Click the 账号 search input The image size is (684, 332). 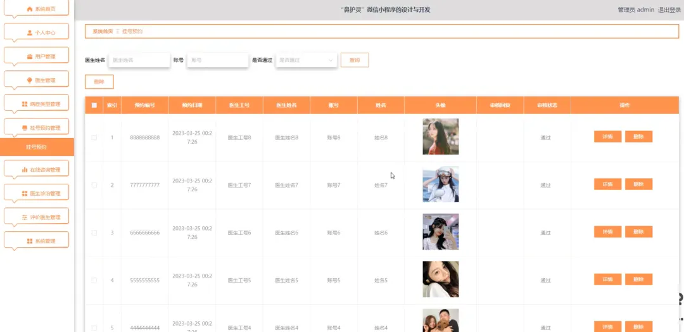click(218, 60)
